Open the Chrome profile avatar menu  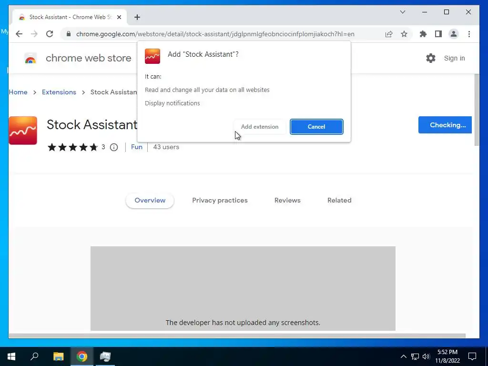(x=454, y=34)
